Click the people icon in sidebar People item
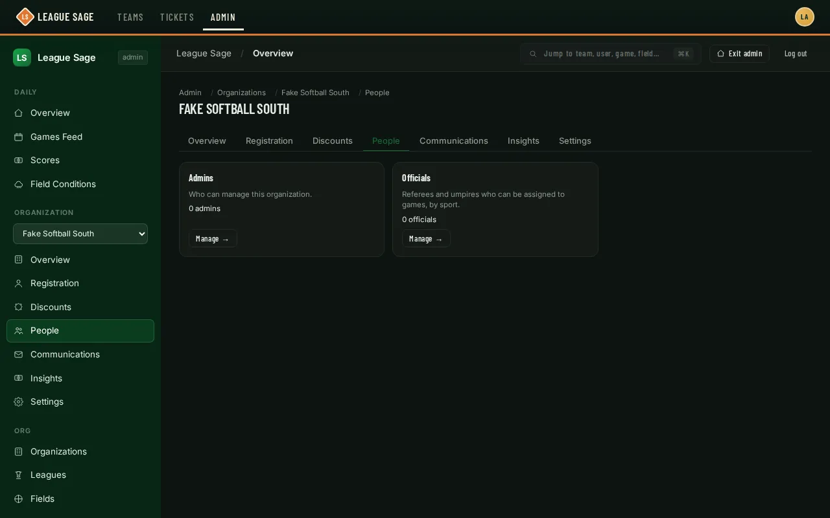 point(19,331)
